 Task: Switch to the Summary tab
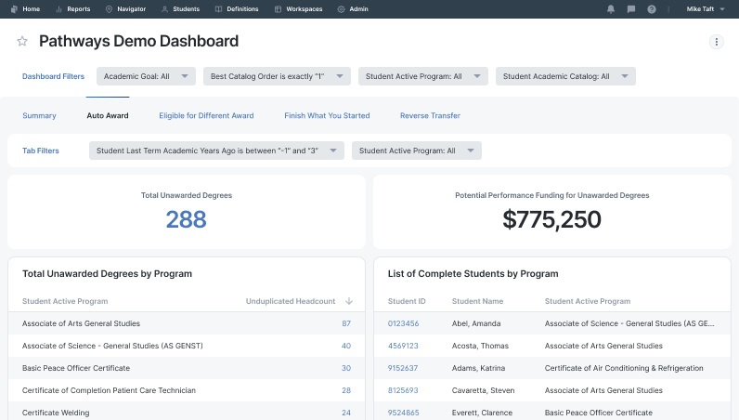[39, 116]
